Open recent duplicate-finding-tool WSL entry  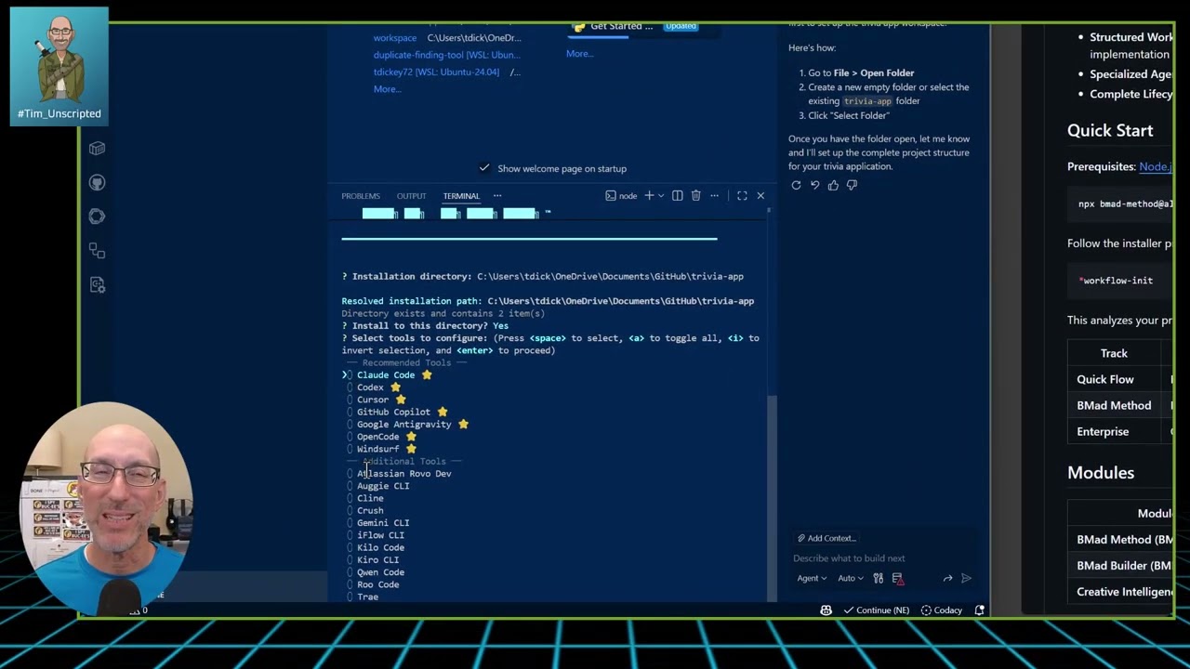(447, 55)
